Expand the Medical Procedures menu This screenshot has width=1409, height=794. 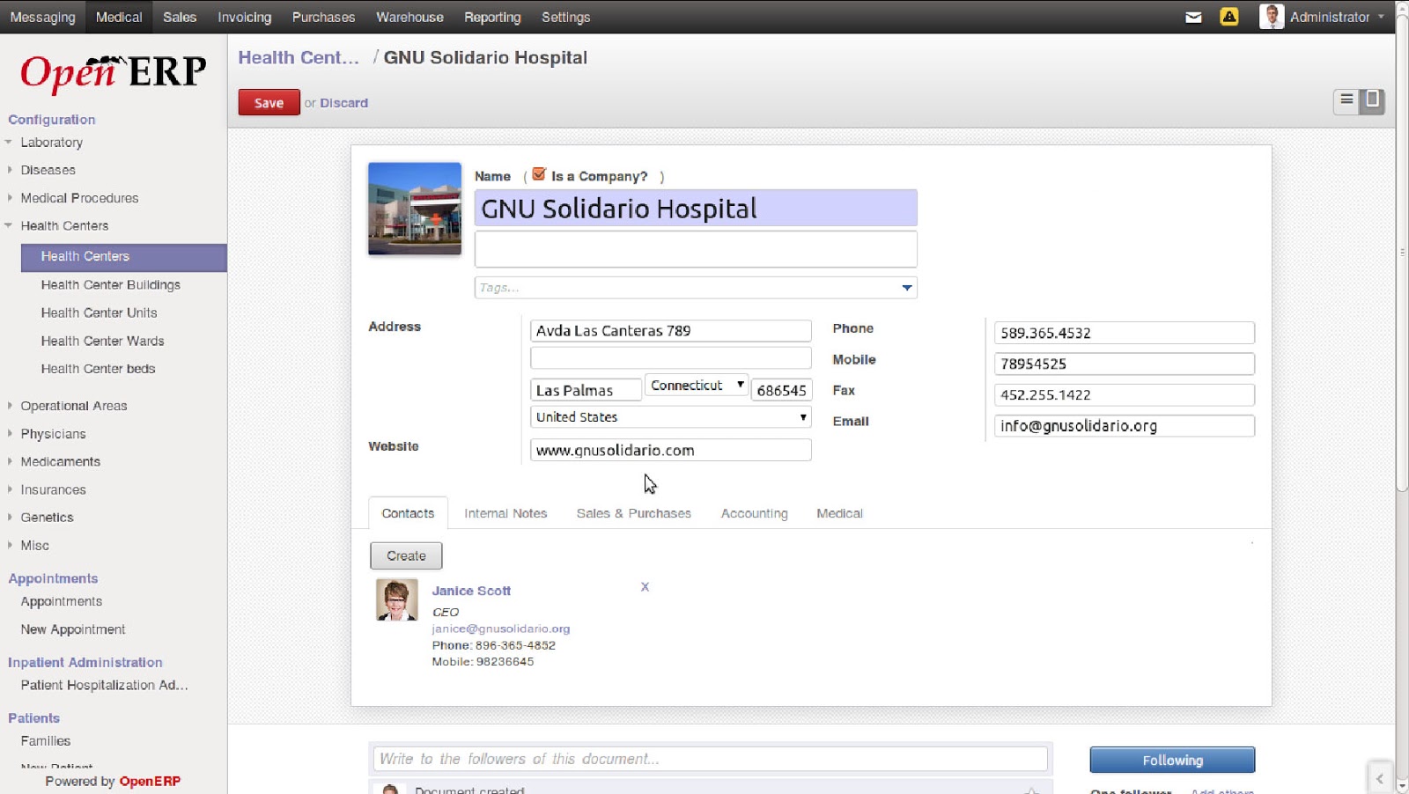click(79, 198)
